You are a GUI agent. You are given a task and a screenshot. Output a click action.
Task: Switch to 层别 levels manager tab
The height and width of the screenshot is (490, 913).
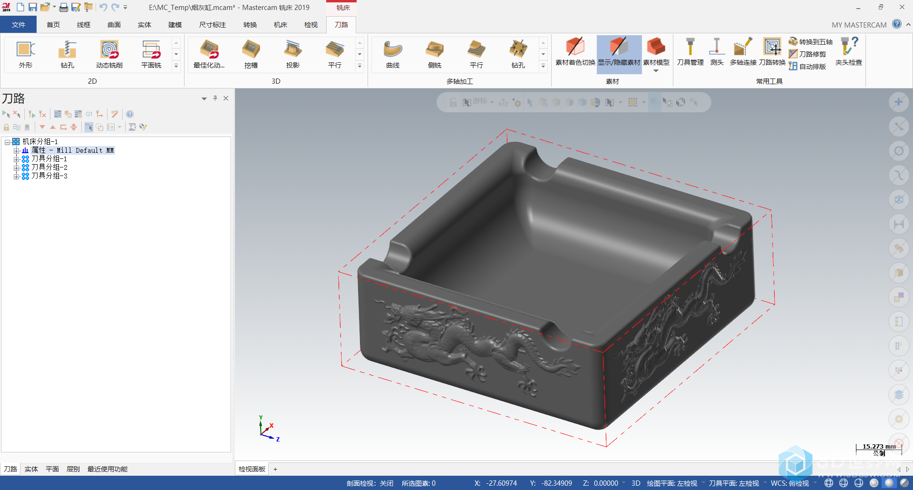click(x=73, y=469)
